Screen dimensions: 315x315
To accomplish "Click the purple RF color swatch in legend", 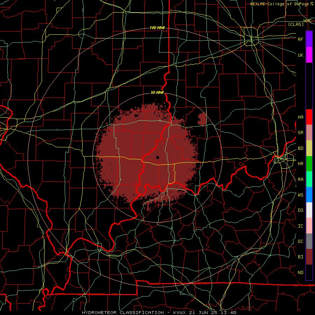I will pyautogui.click(x=309, y=39).
